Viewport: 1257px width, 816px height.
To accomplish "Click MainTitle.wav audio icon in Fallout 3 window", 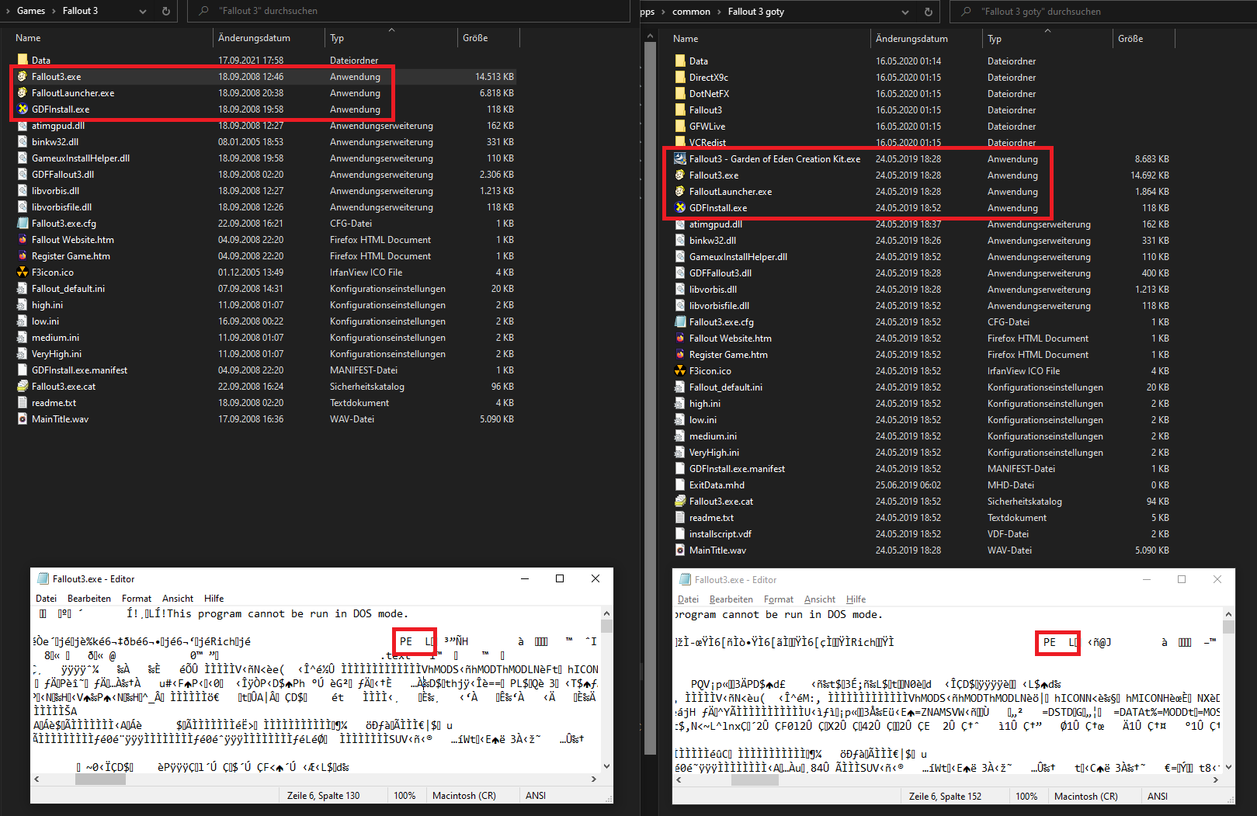I will coord(23,418).
